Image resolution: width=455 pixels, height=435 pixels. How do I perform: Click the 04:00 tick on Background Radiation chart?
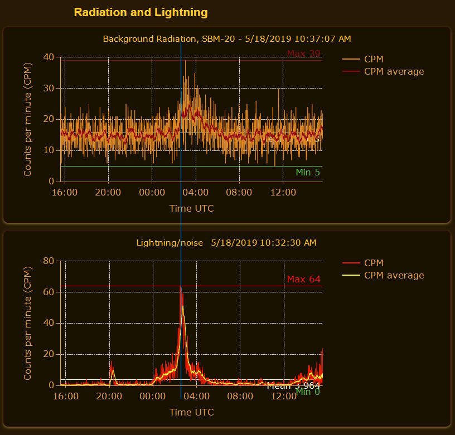pos(196,192)
